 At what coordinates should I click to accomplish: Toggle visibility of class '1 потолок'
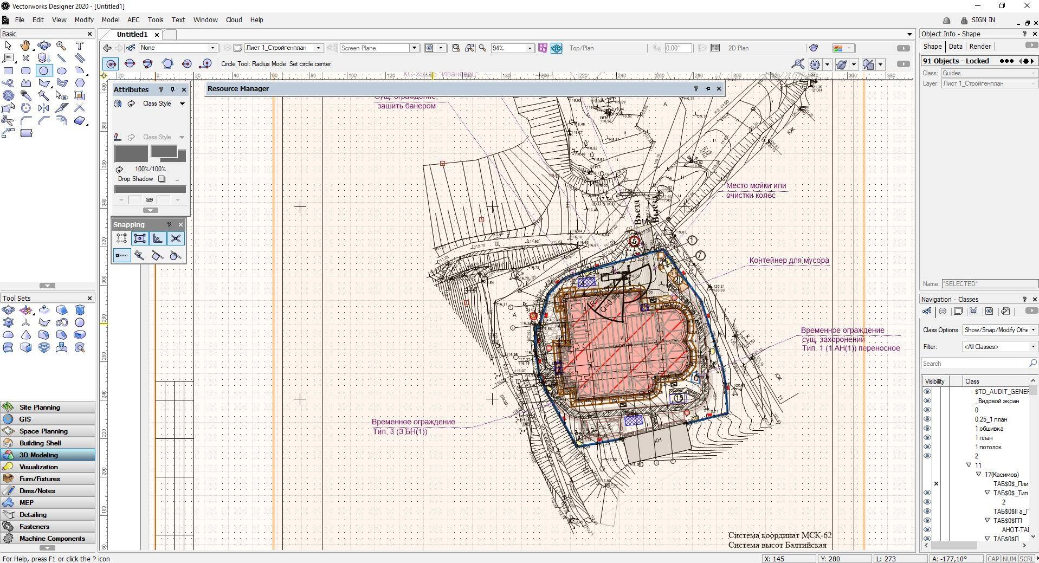coord(927,447)
